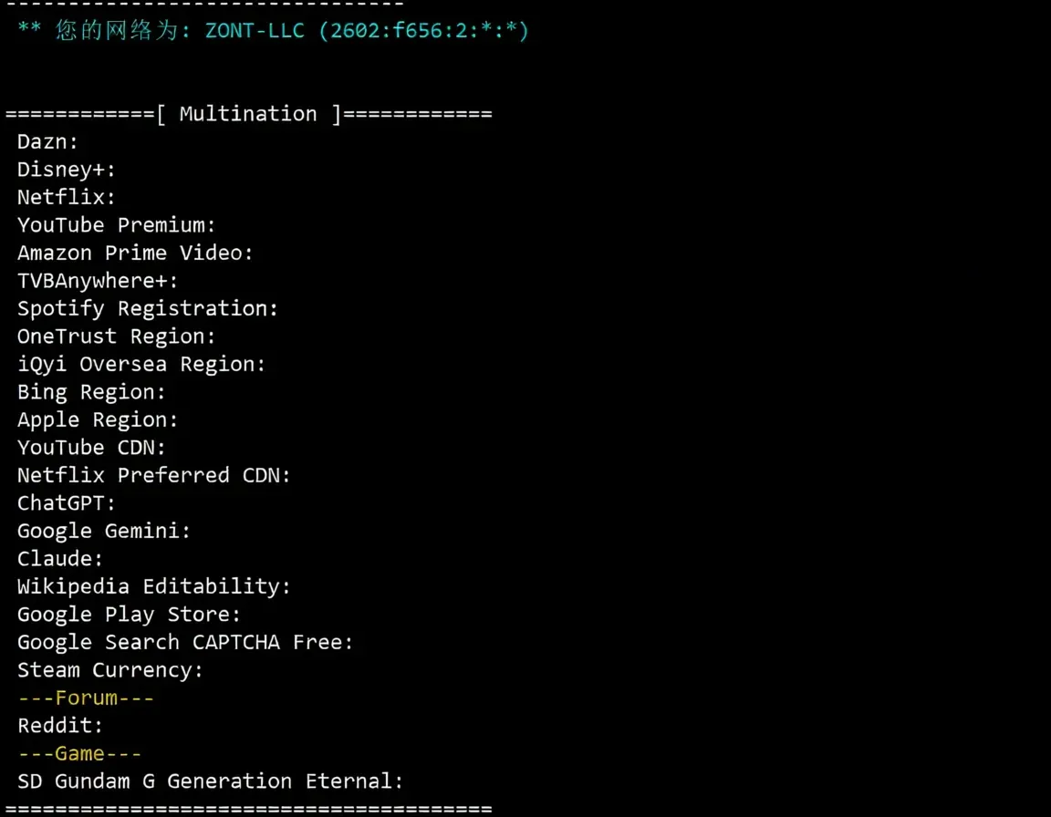1051x817 pixels.
Task: Click the "TVBAnywhere+:" line
Action: [98, 281]
